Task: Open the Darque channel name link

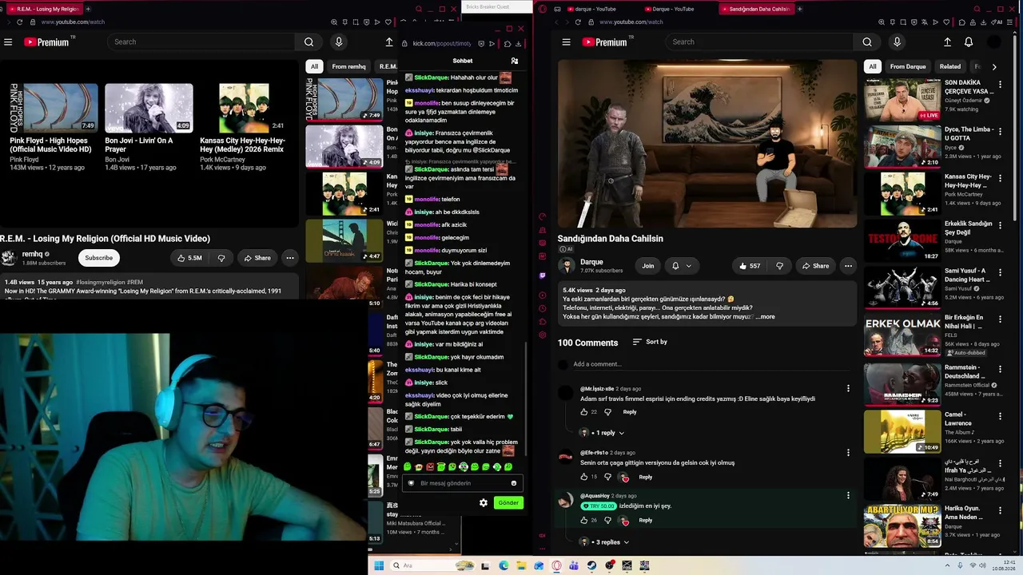Action: coord(591,262)
